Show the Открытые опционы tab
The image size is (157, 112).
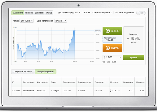click(23, 72)
